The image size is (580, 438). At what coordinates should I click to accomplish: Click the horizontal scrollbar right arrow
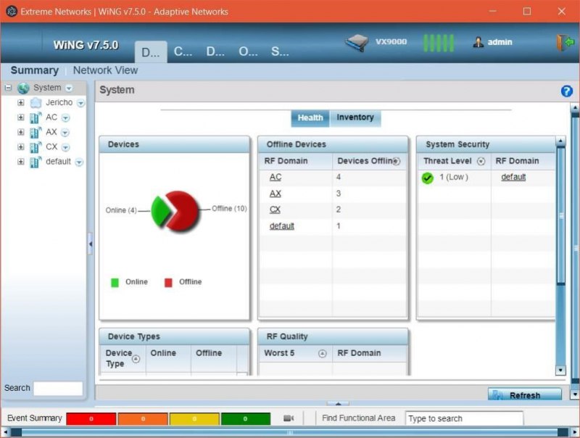574,431
